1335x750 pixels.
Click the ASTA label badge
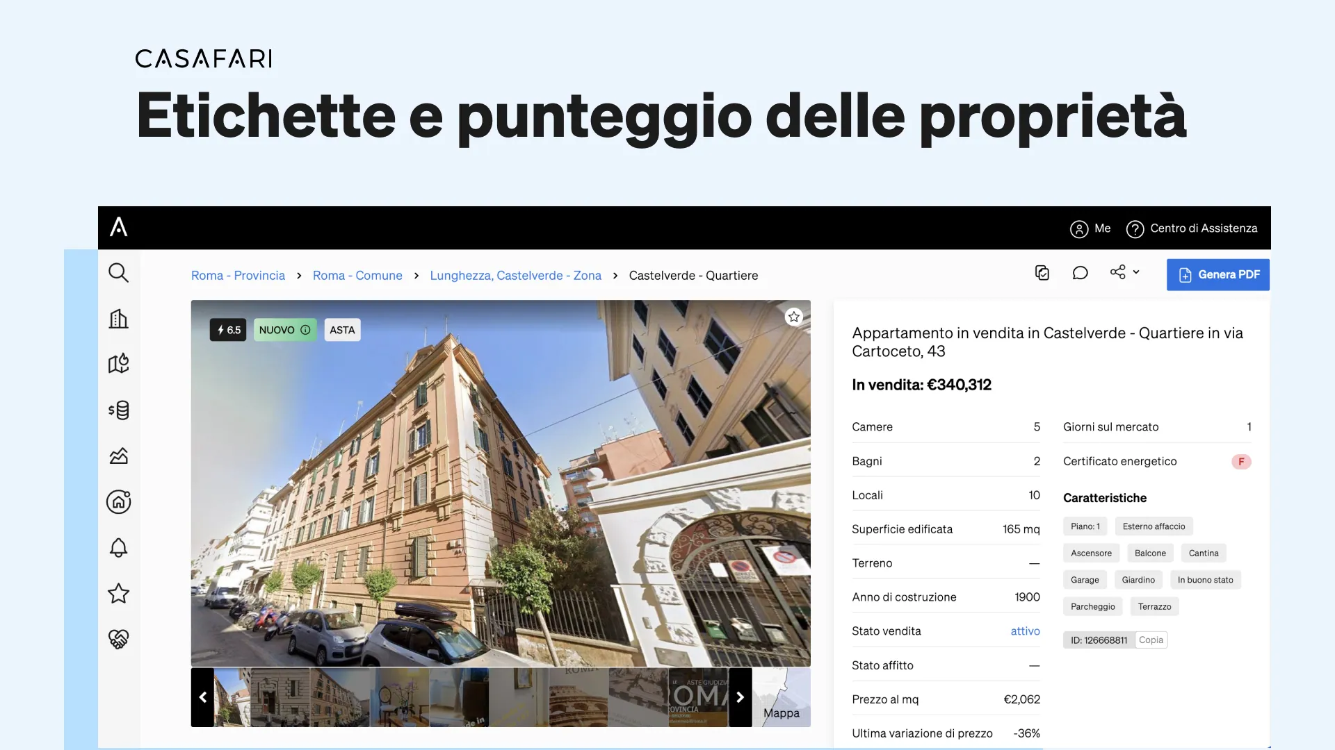[x=342, y=330]
